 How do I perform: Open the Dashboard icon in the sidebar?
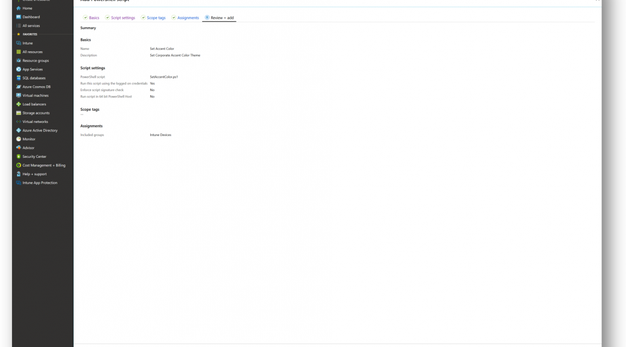pyautogui.click(x=18, y=17)
